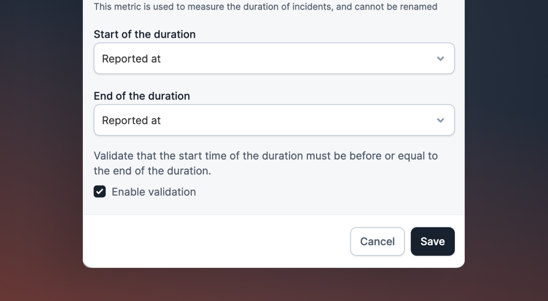The height and width of the screenshot is (301, 548).
Task: Click the 'Enable validation' label text
Action: (154, 192)
